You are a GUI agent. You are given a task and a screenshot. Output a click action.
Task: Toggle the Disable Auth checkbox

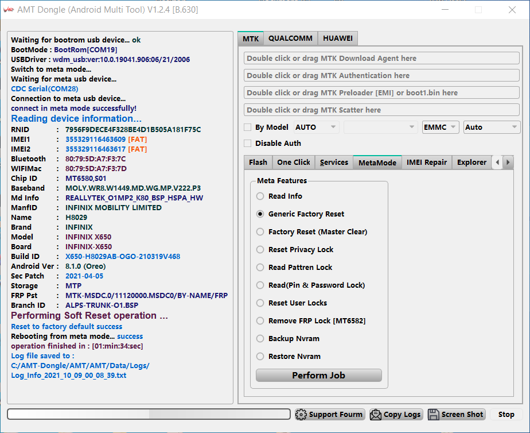click(x=248, y=144)
